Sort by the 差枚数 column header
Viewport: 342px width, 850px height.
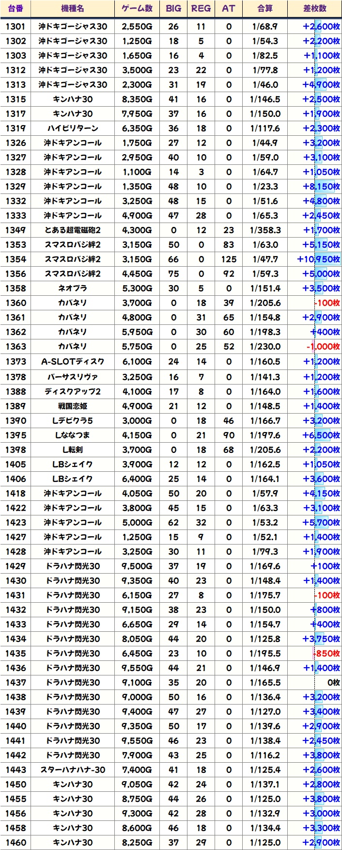tap(314, 8)
